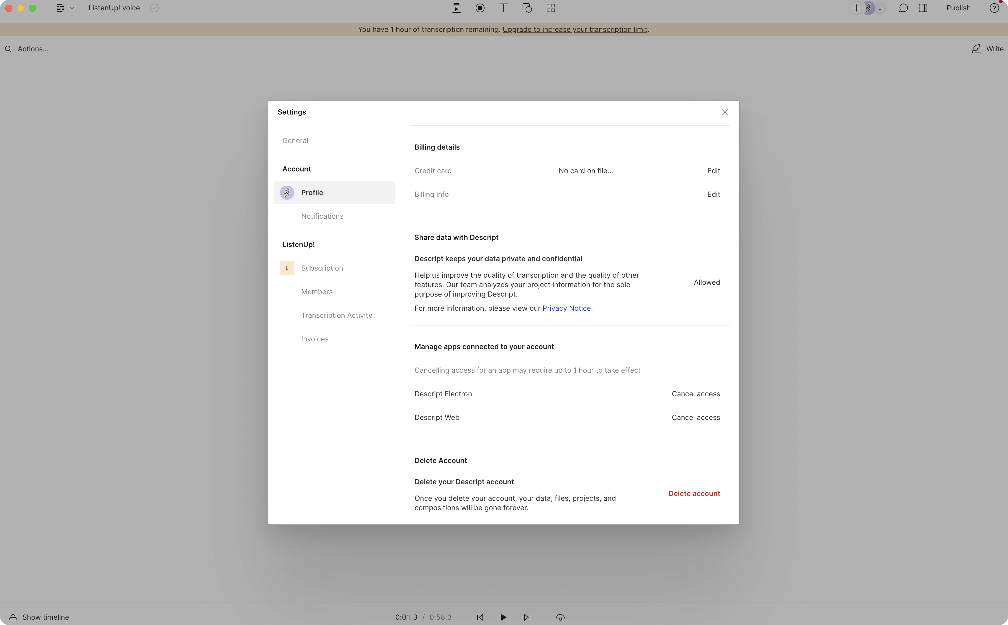The image size is (1008, 625).
Task: Click the Actions... search field
Action: (x=33, y=49)
